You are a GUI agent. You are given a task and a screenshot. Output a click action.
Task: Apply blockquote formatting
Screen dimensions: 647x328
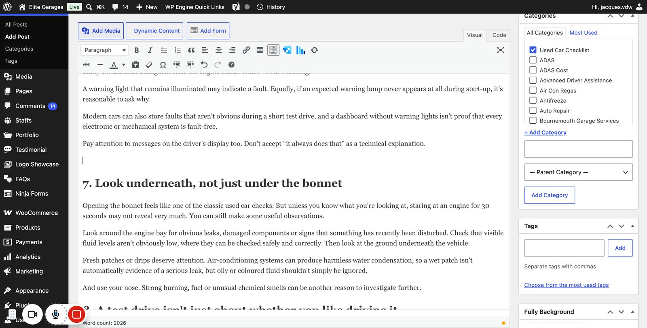pos(191,50)
